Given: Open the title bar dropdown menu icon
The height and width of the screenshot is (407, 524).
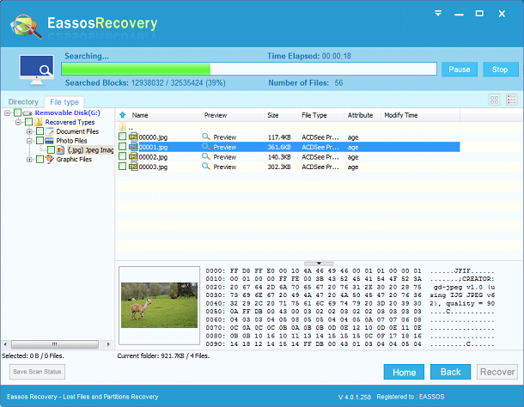Looking at the screenshot, I should tap(438, 14).
